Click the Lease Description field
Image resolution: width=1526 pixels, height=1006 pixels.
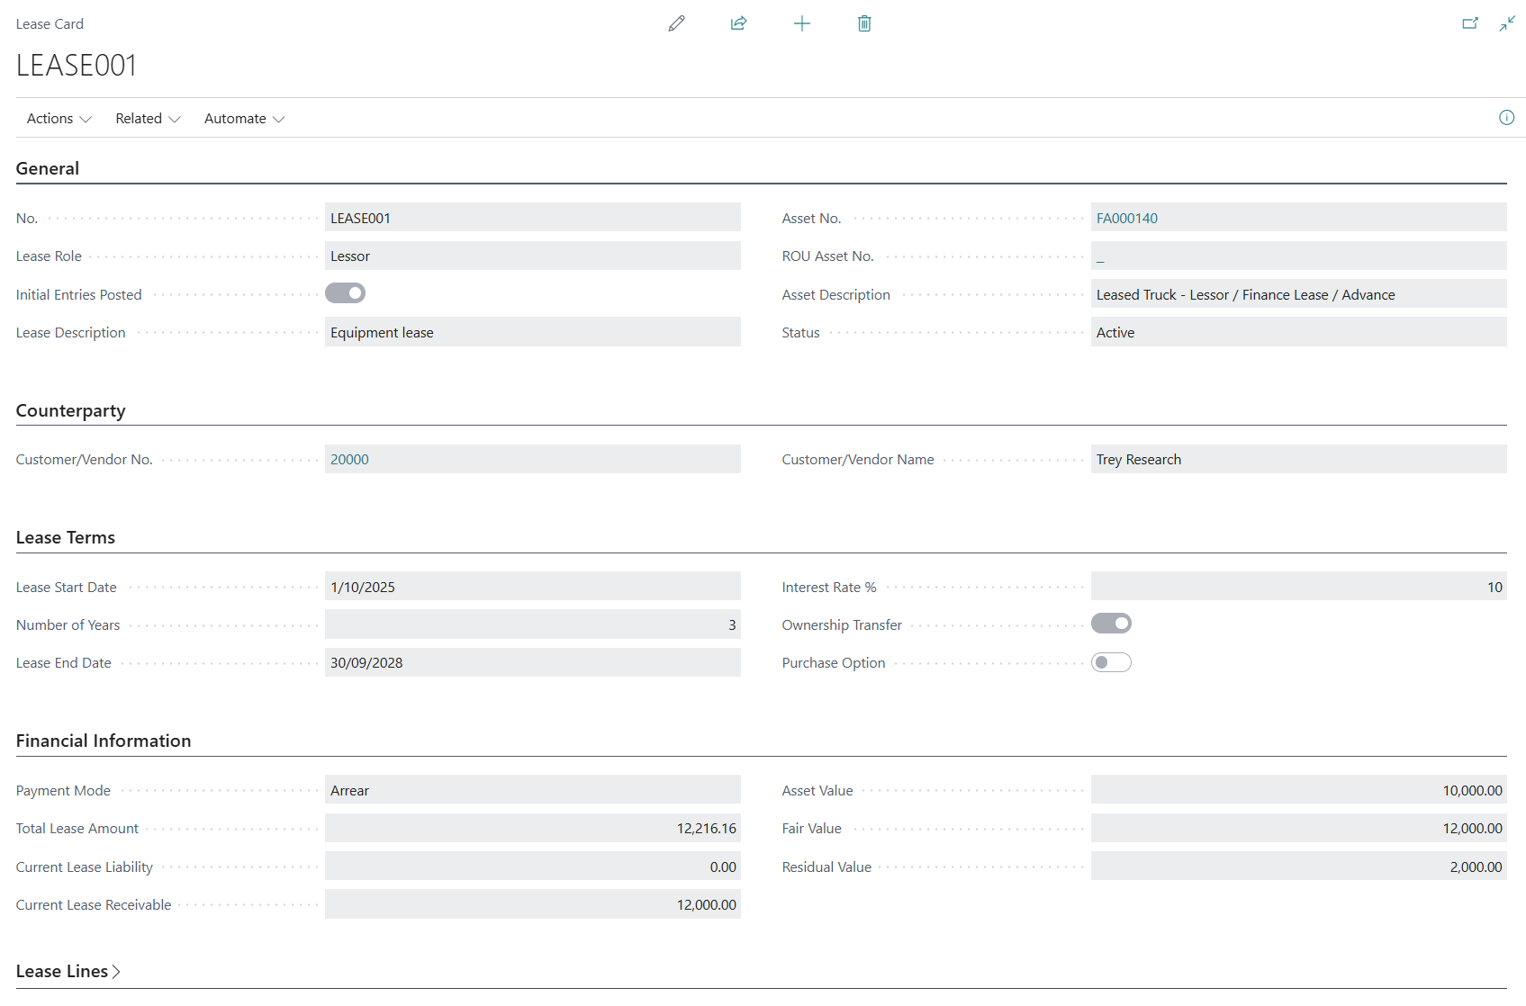pyautogui.click(x=532, y=332)
